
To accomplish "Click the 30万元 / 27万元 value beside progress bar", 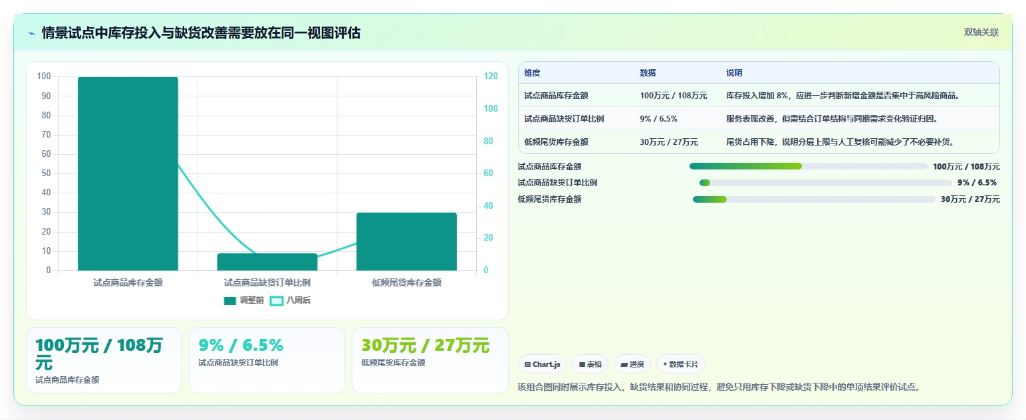I will point(970,199).
